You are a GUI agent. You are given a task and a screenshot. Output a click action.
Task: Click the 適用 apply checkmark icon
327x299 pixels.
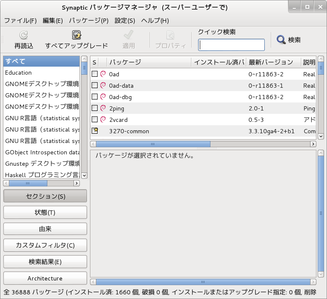[128, 35]
